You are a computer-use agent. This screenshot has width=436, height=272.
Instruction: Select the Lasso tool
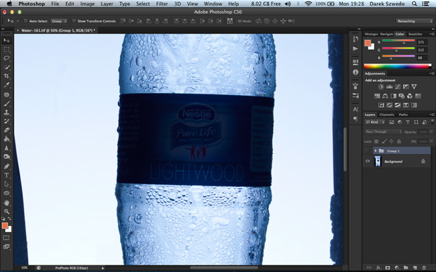pos(7,58)
